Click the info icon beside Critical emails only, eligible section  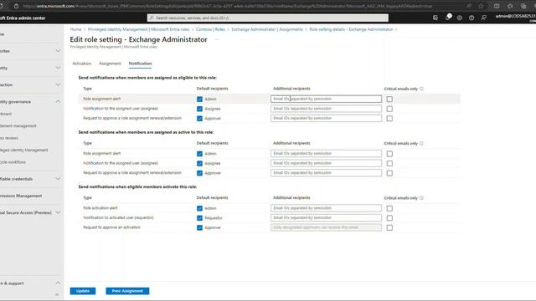pos(421,89)
